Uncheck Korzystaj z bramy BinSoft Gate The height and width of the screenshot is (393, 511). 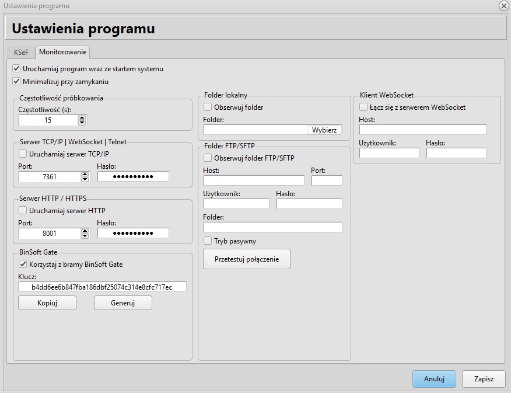pos(23,265)
